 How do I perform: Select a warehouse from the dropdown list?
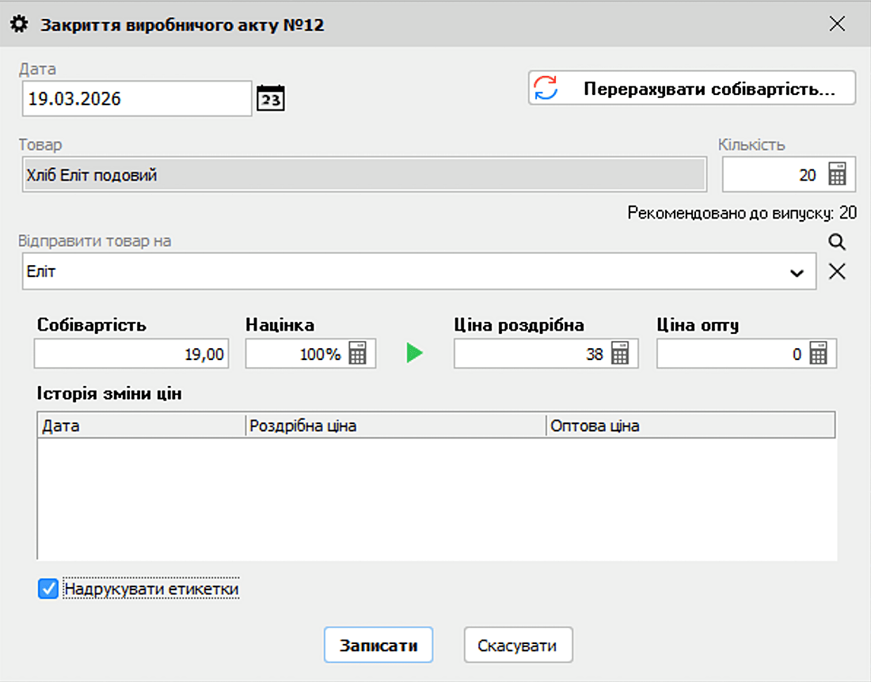pos(797,271)
